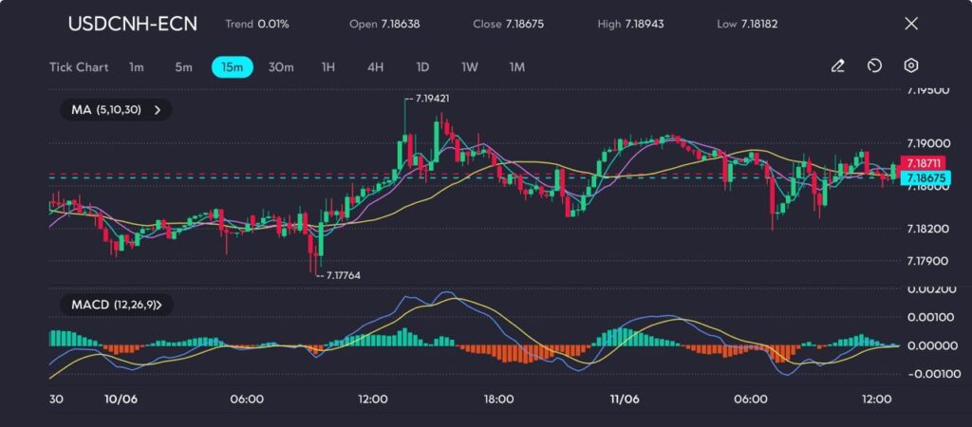Open chart settings hexagon icon

(x=911, y=66)
